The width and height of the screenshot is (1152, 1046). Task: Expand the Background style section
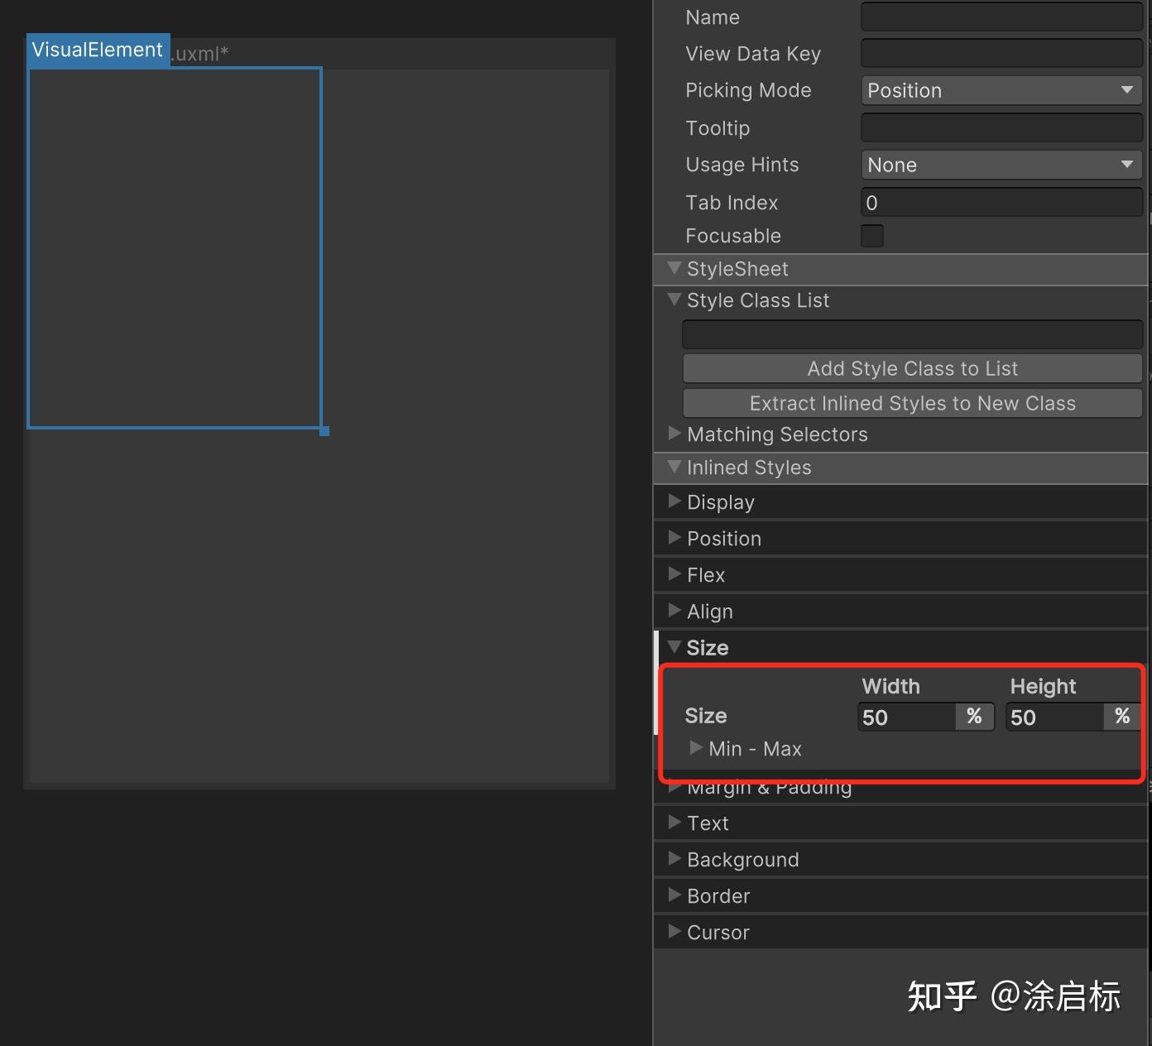pos(674,859)
